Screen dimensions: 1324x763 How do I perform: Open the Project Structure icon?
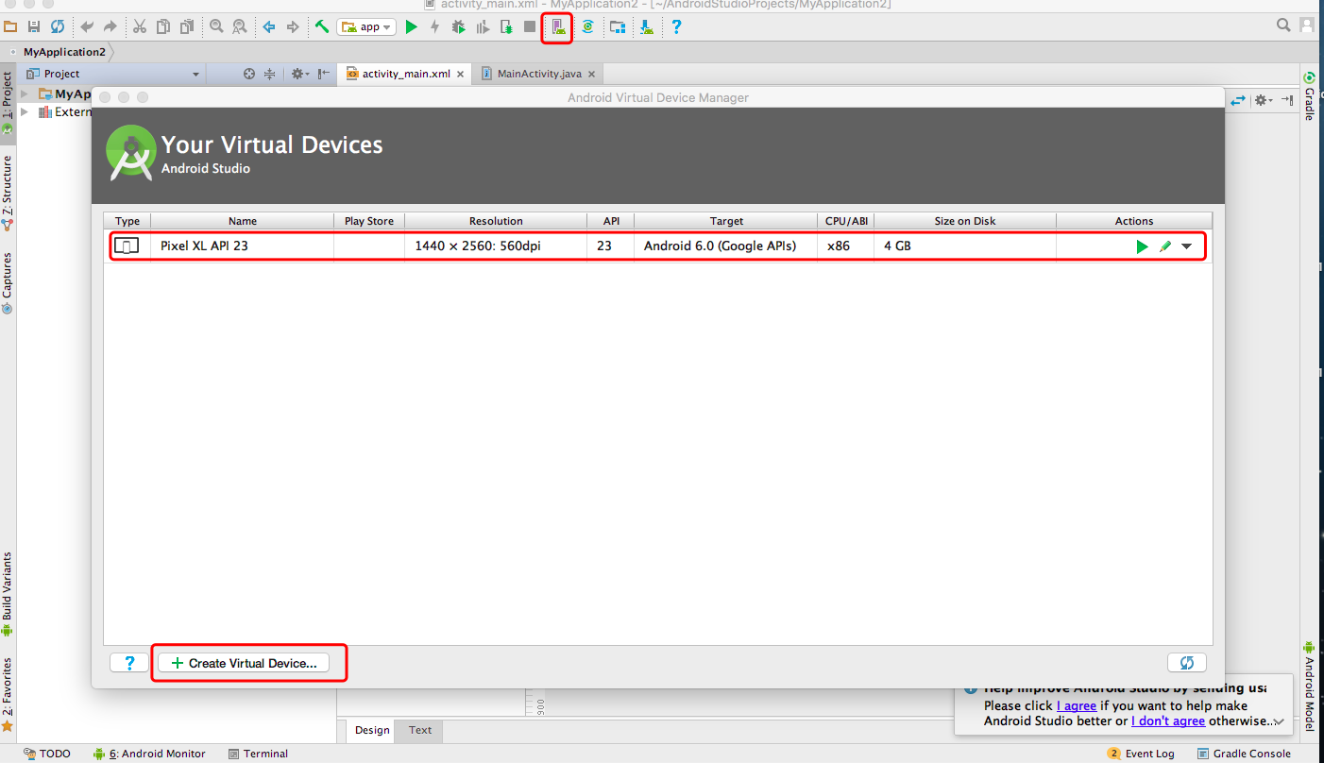pyautogui.click(x=617, y=26)
